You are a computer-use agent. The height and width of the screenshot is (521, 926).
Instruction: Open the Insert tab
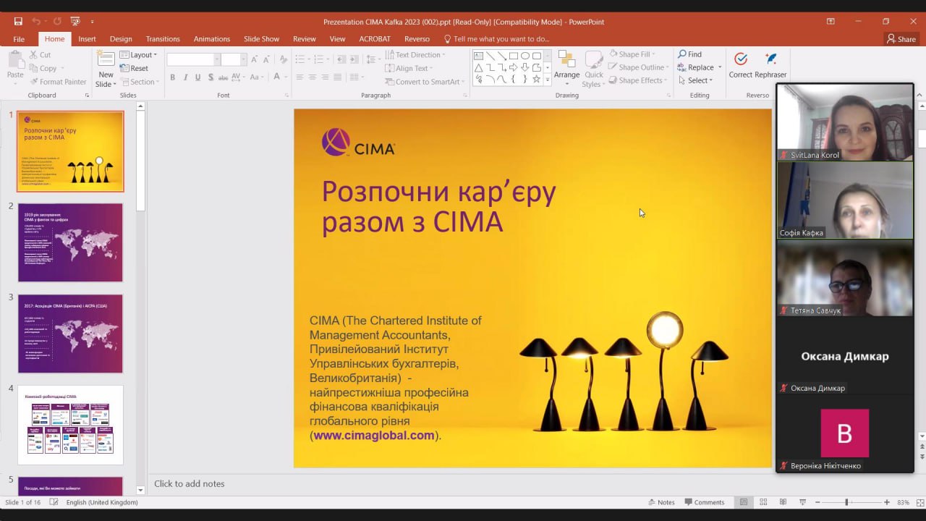point(87,39)
